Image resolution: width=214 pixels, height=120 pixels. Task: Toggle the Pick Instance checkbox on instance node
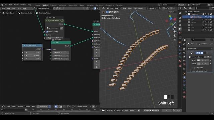coord(95,41)
